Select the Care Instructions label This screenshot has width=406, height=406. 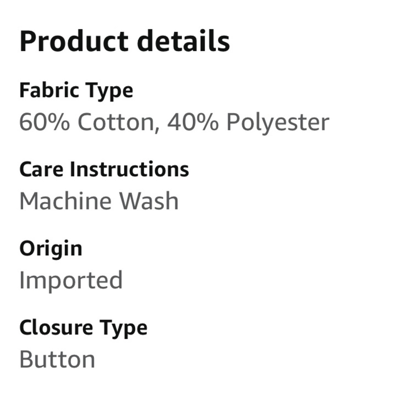tap(104, 169)
